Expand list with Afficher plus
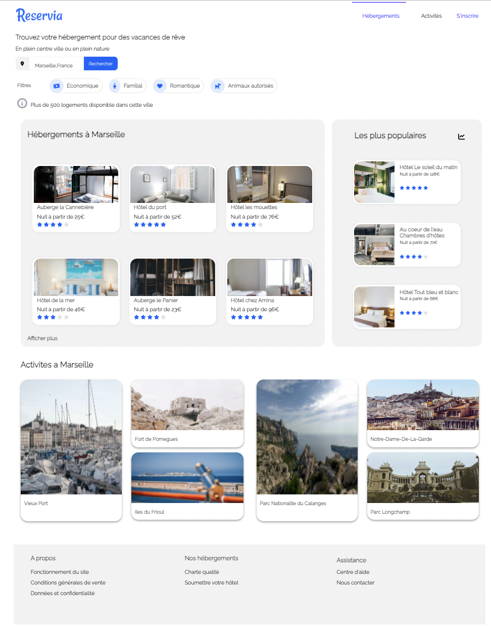The height and width of the screenshot is (628, 491). [x=42, y=338]
